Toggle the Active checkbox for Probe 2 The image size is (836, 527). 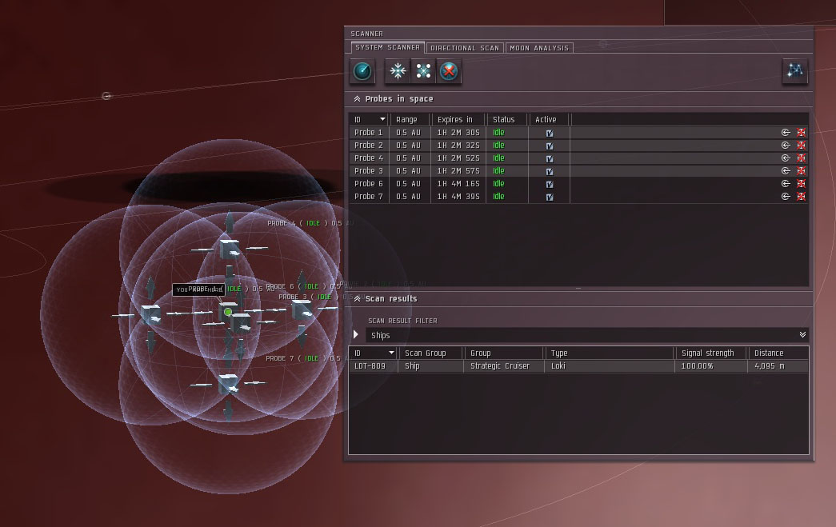pyautogui.click(x=550, y=146)
